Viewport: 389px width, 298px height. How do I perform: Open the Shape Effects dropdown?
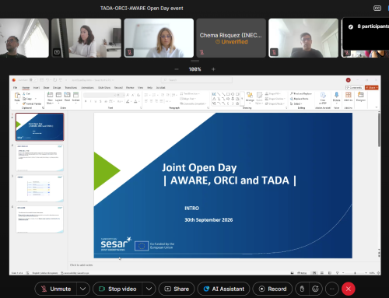point(274,103)
